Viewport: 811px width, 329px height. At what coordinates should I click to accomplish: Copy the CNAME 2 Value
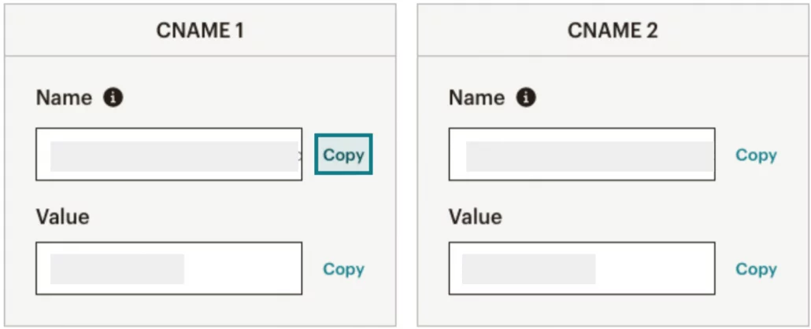click(x=756, y=269)
